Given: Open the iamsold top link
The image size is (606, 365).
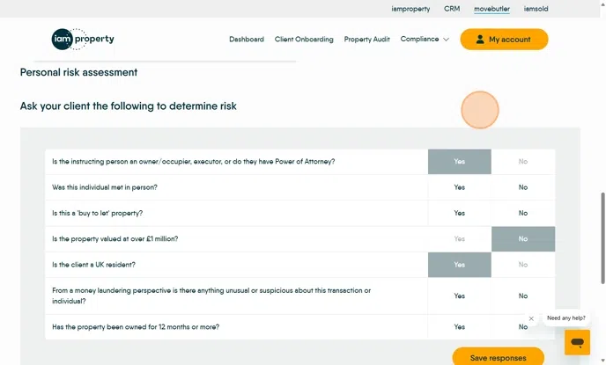Looking at the screenshot, I should (x=536, y=9).
